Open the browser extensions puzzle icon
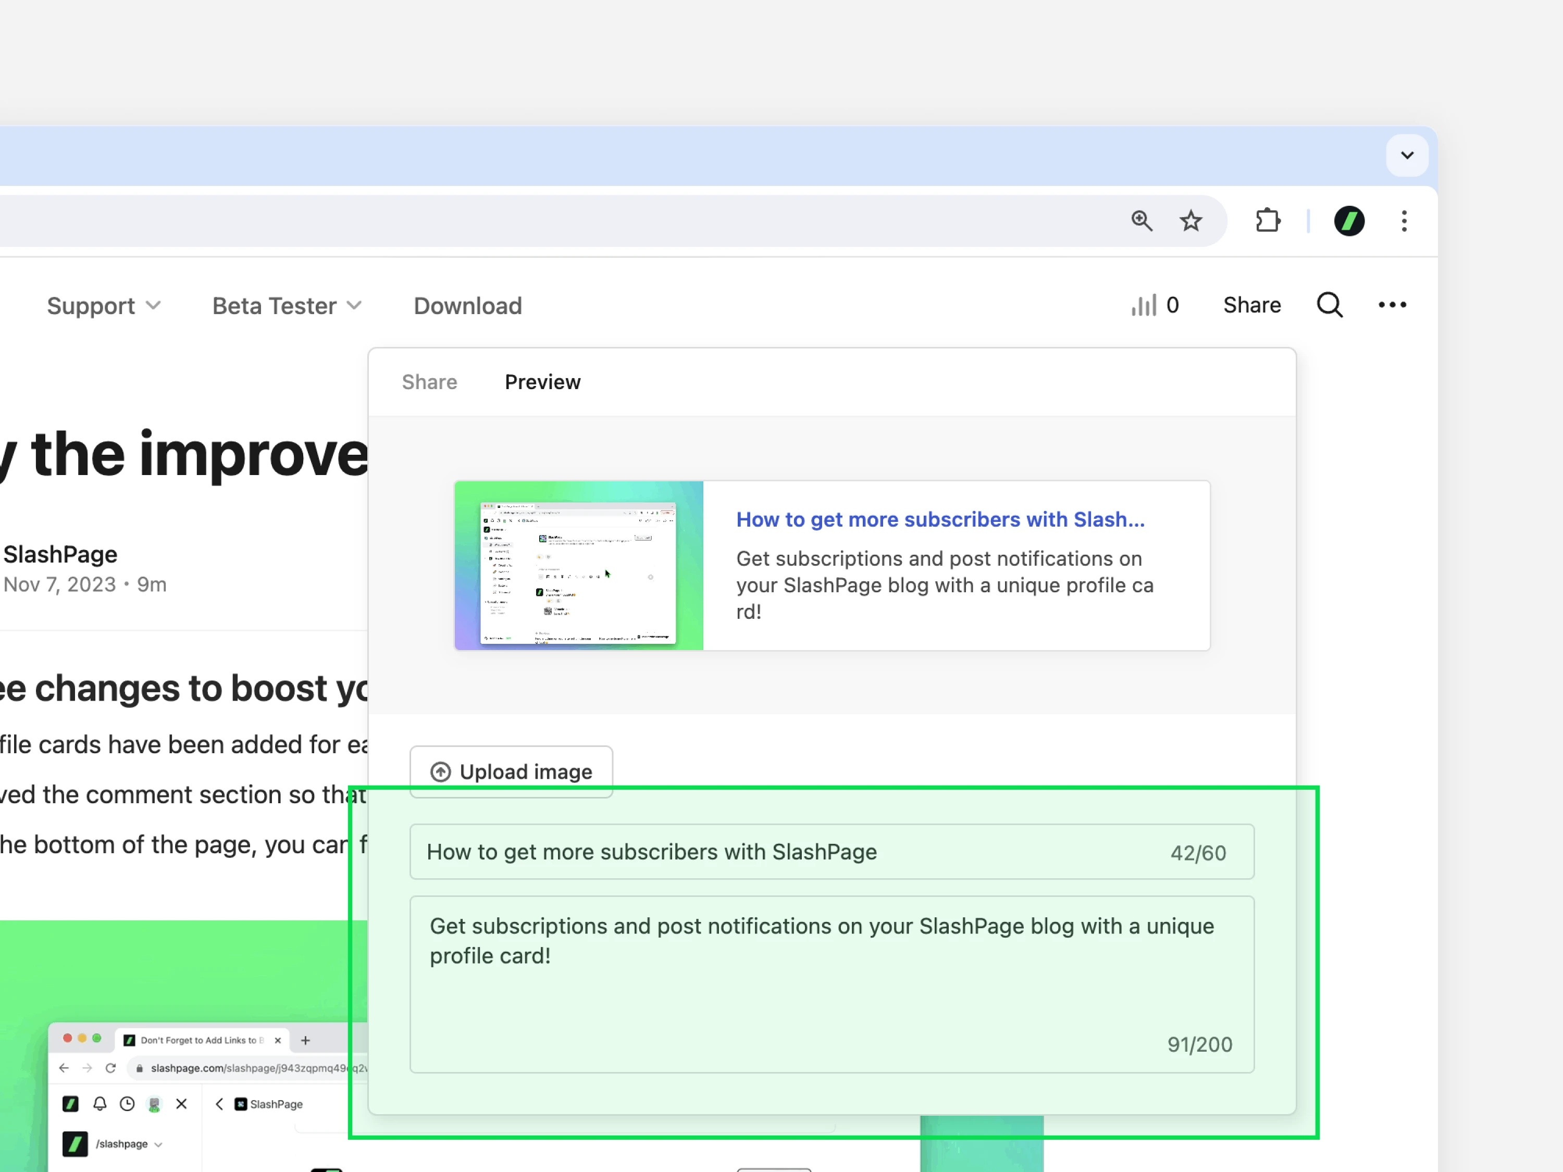The height and width of the screenshot is (1172, 1563). click(1268, 221)
